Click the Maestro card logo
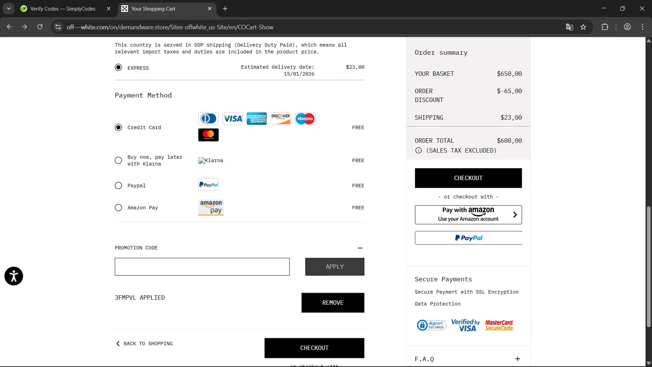 click(x=305, y=118)
